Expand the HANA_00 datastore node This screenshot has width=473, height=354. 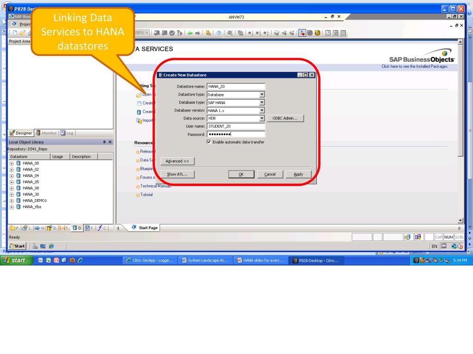pos(12,164)
